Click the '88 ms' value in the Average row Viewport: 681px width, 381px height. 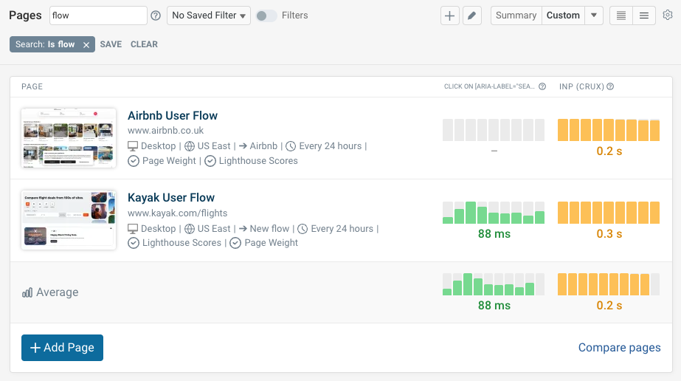[x=494, y=306]
